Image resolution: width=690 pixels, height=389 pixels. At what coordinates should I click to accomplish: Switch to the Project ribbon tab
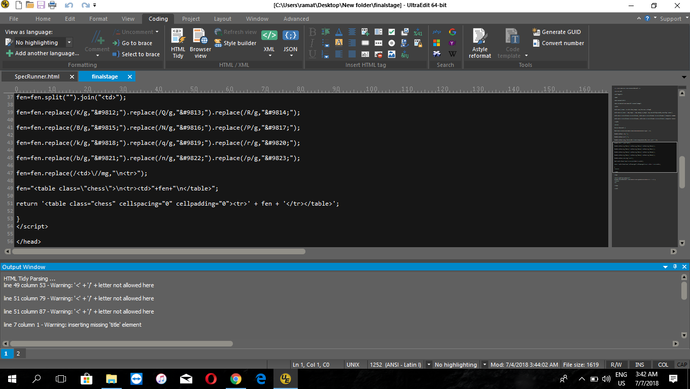(x=191, y=19)
